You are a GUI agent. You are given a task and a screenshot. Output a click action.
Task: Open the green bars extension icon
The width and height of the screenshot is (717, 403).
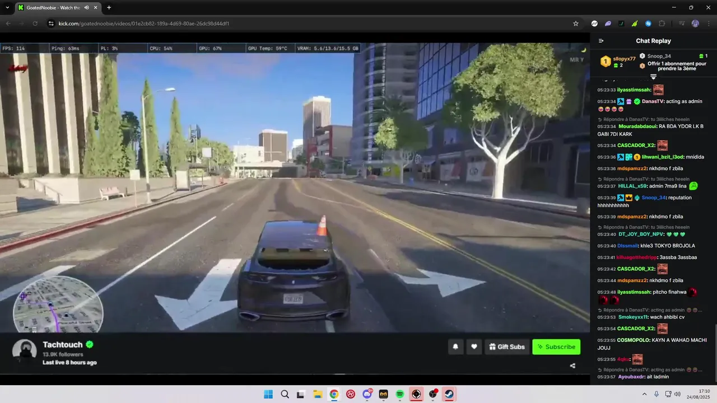click(635, 24)
